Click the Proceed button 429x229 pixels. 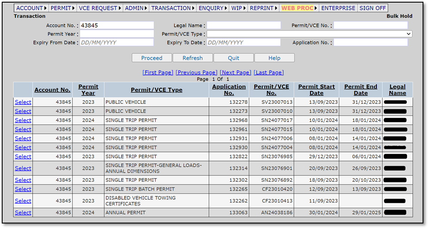[x=152, y=58]
